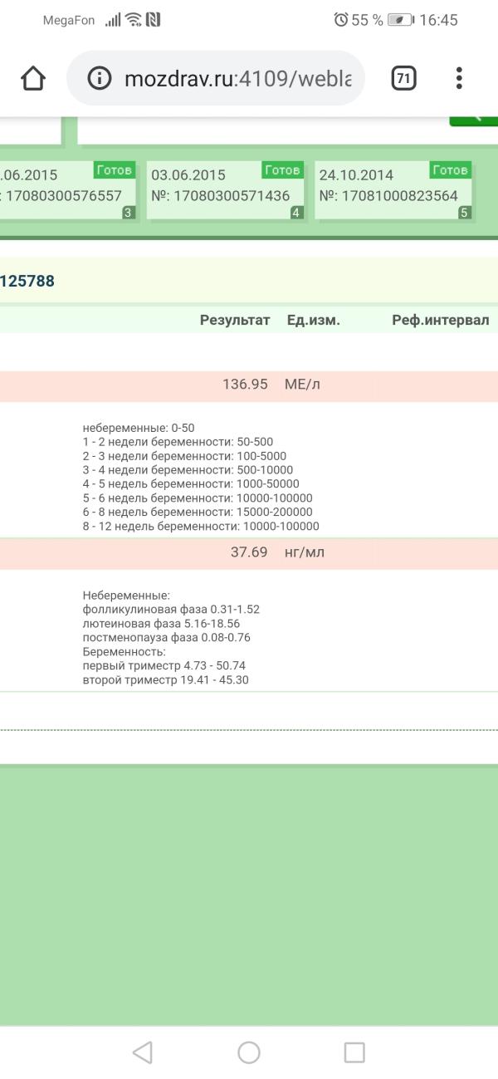The image size is (498, 1079).
Task: Tap Готов badge on 03.06.2015 card
Action: (282, 170)
